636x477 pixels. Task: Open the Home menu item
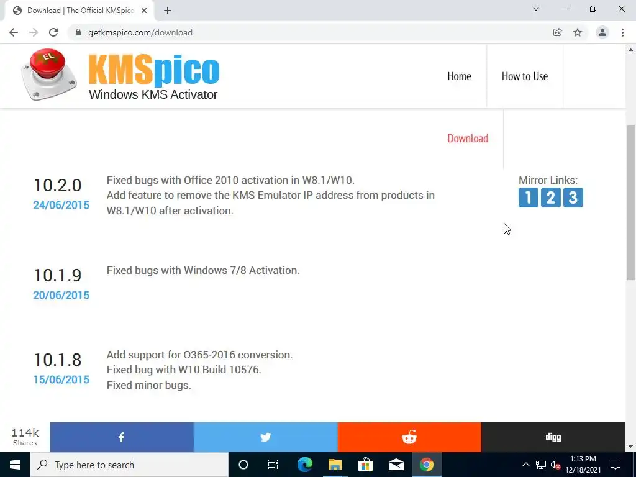459,76
